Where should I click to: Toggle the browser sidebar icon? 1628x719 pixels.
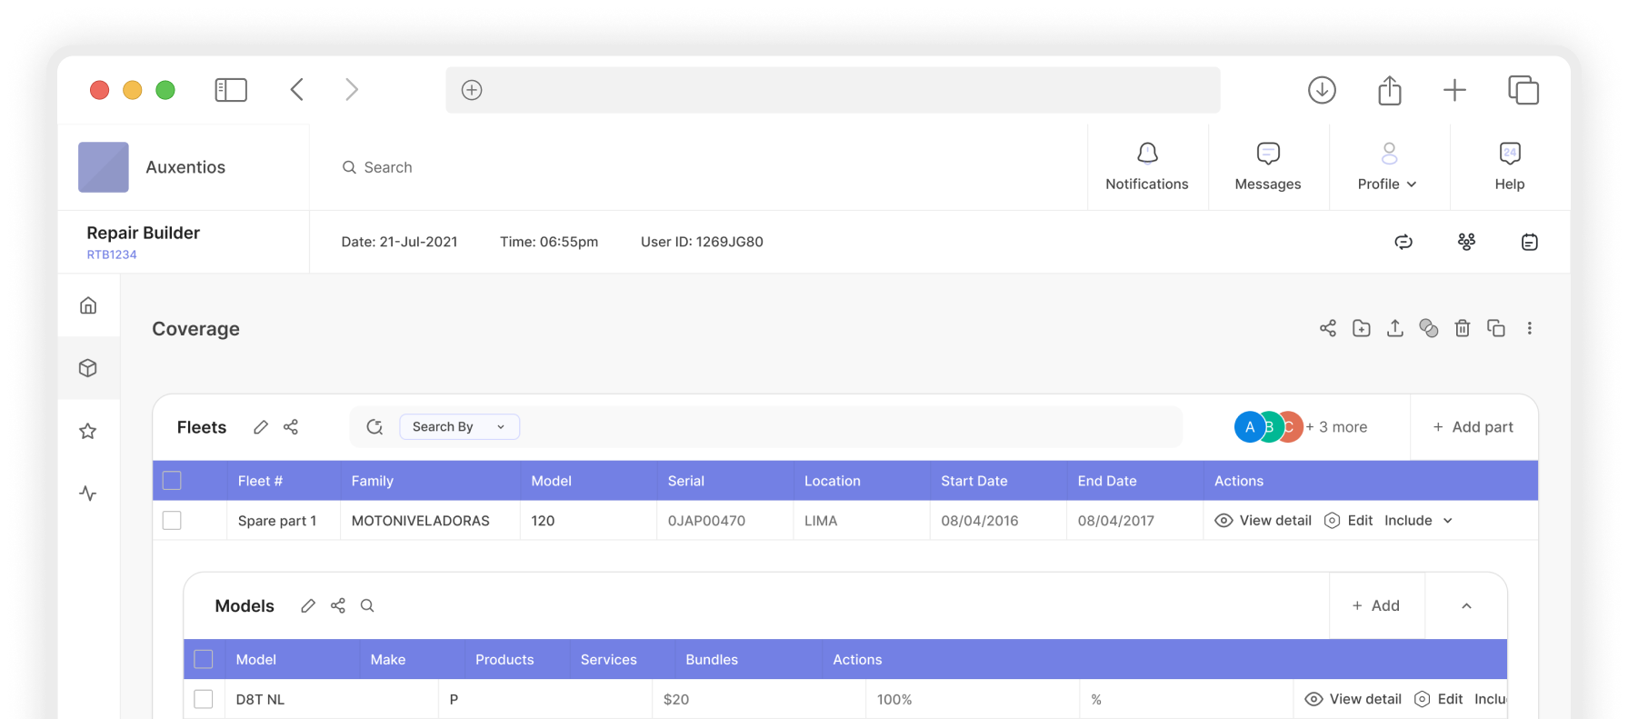231,90
